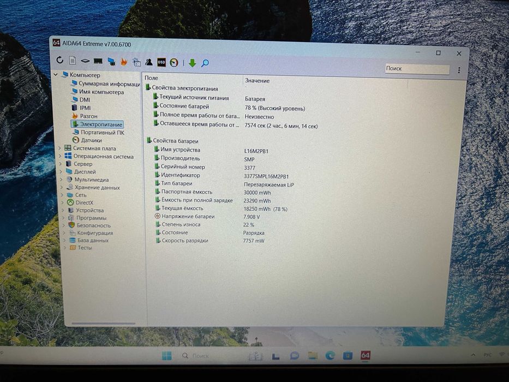Maximize the AIDA64 window
The image size is (509, 382).
coord(438,53)
